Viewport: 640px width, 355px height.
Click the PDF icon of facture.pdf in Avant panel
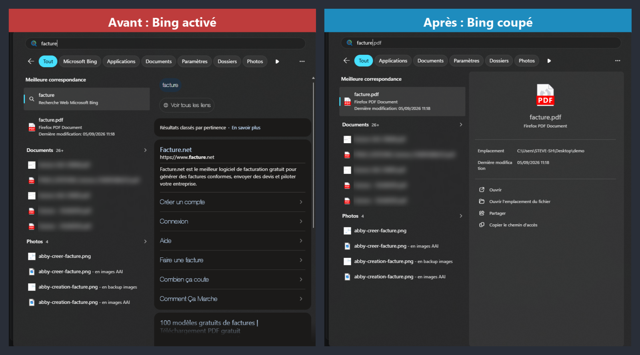(x=32, y=127)
